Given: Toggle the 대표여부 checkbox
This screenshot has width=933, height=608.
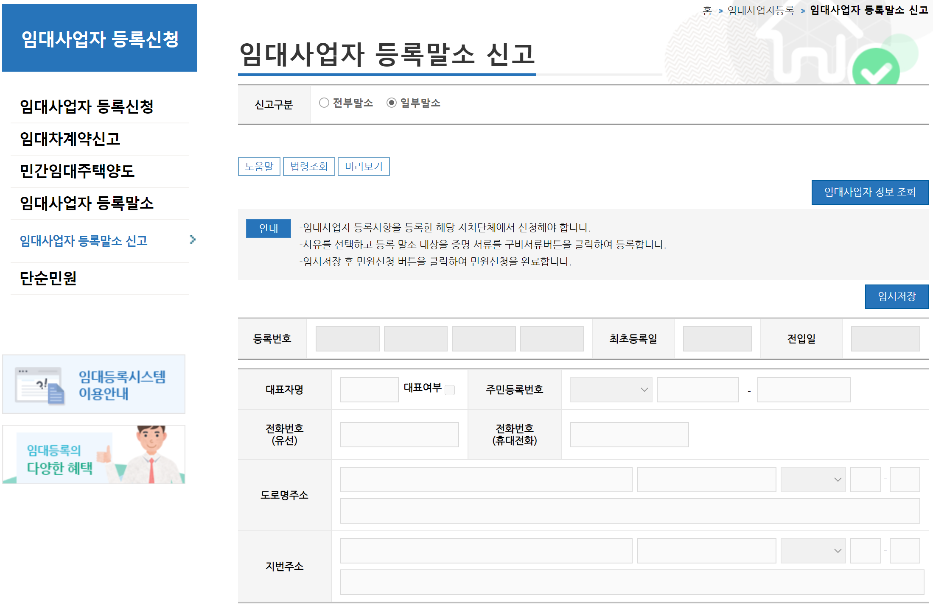Looking at the screenshot, I should click(450, 390).
